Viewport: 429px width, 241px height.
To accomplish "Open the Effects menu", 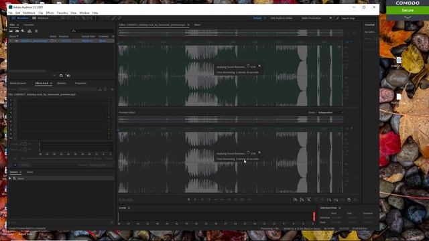I will 50,13.
